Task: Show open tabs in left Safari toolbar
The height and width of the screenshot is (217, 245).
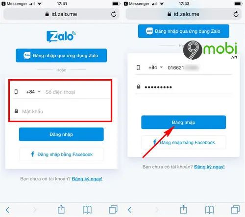Action: tap(113, 209)
